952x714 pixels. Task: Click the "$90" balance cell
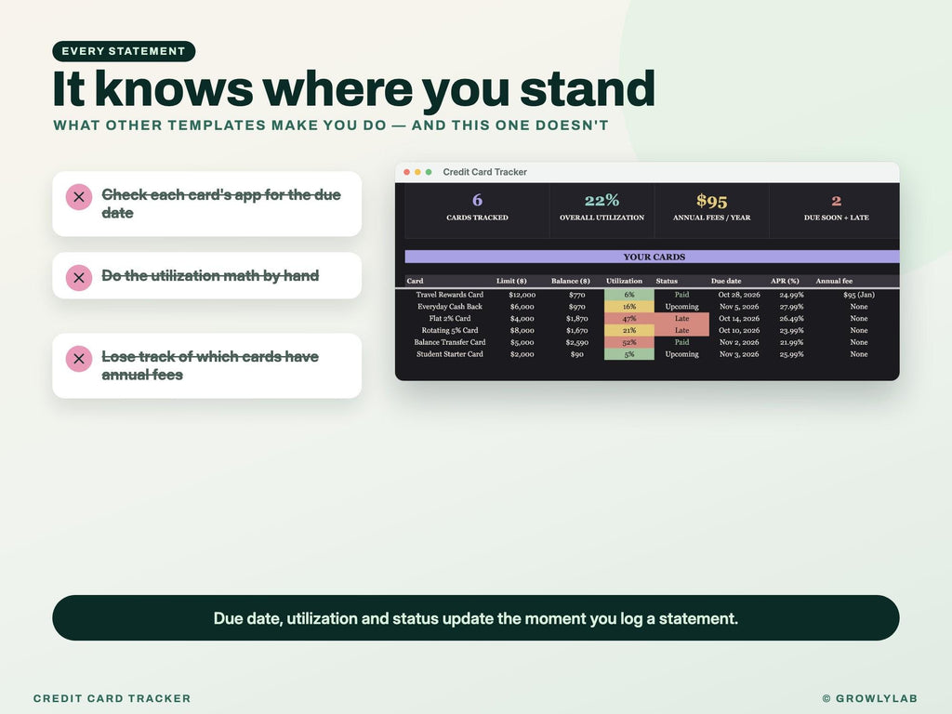pos(576,354)
